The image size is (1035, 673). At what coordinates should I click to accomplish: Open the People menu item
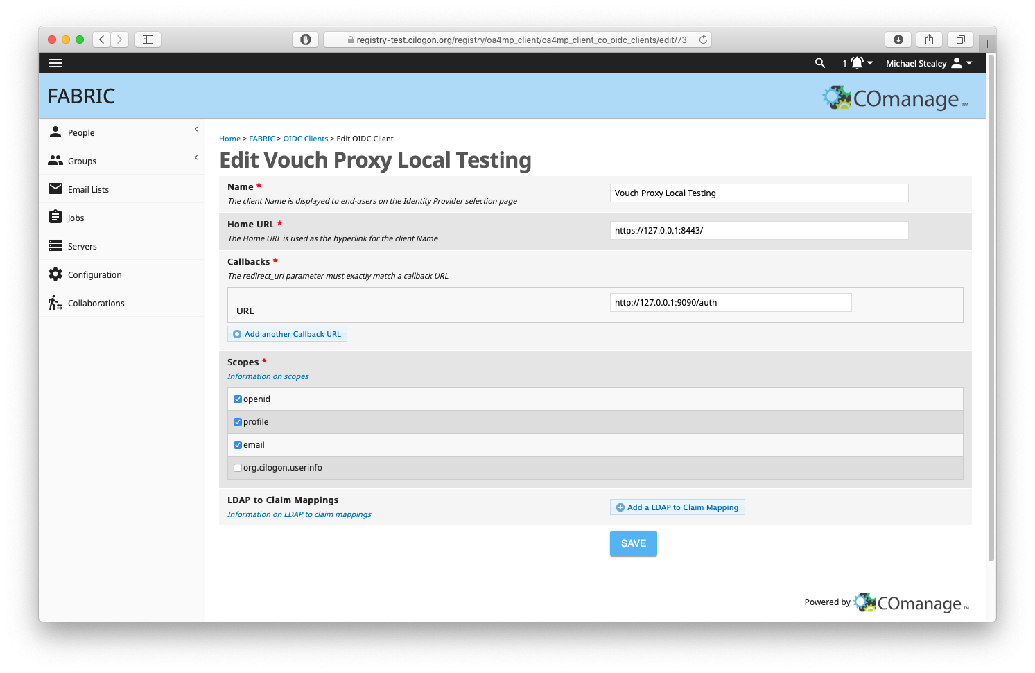click(x=122, y=132)
